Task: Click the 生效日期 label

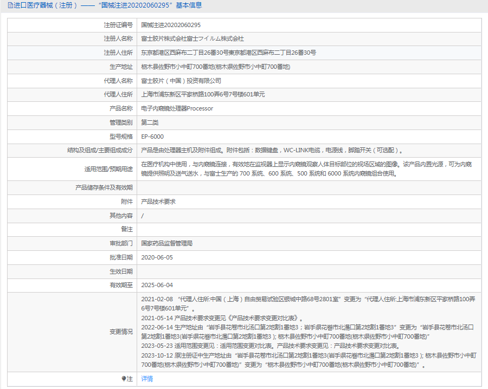Action: pos(121,271)
